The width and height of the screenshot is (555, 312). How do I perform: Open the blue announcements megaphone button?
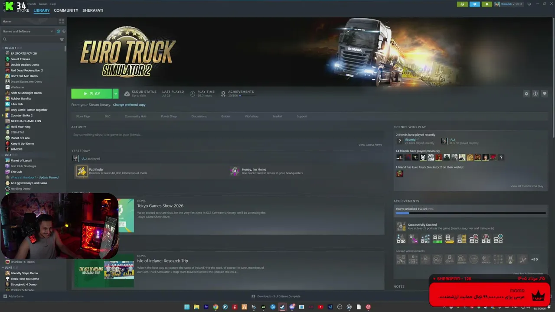(x=474, y=4)
